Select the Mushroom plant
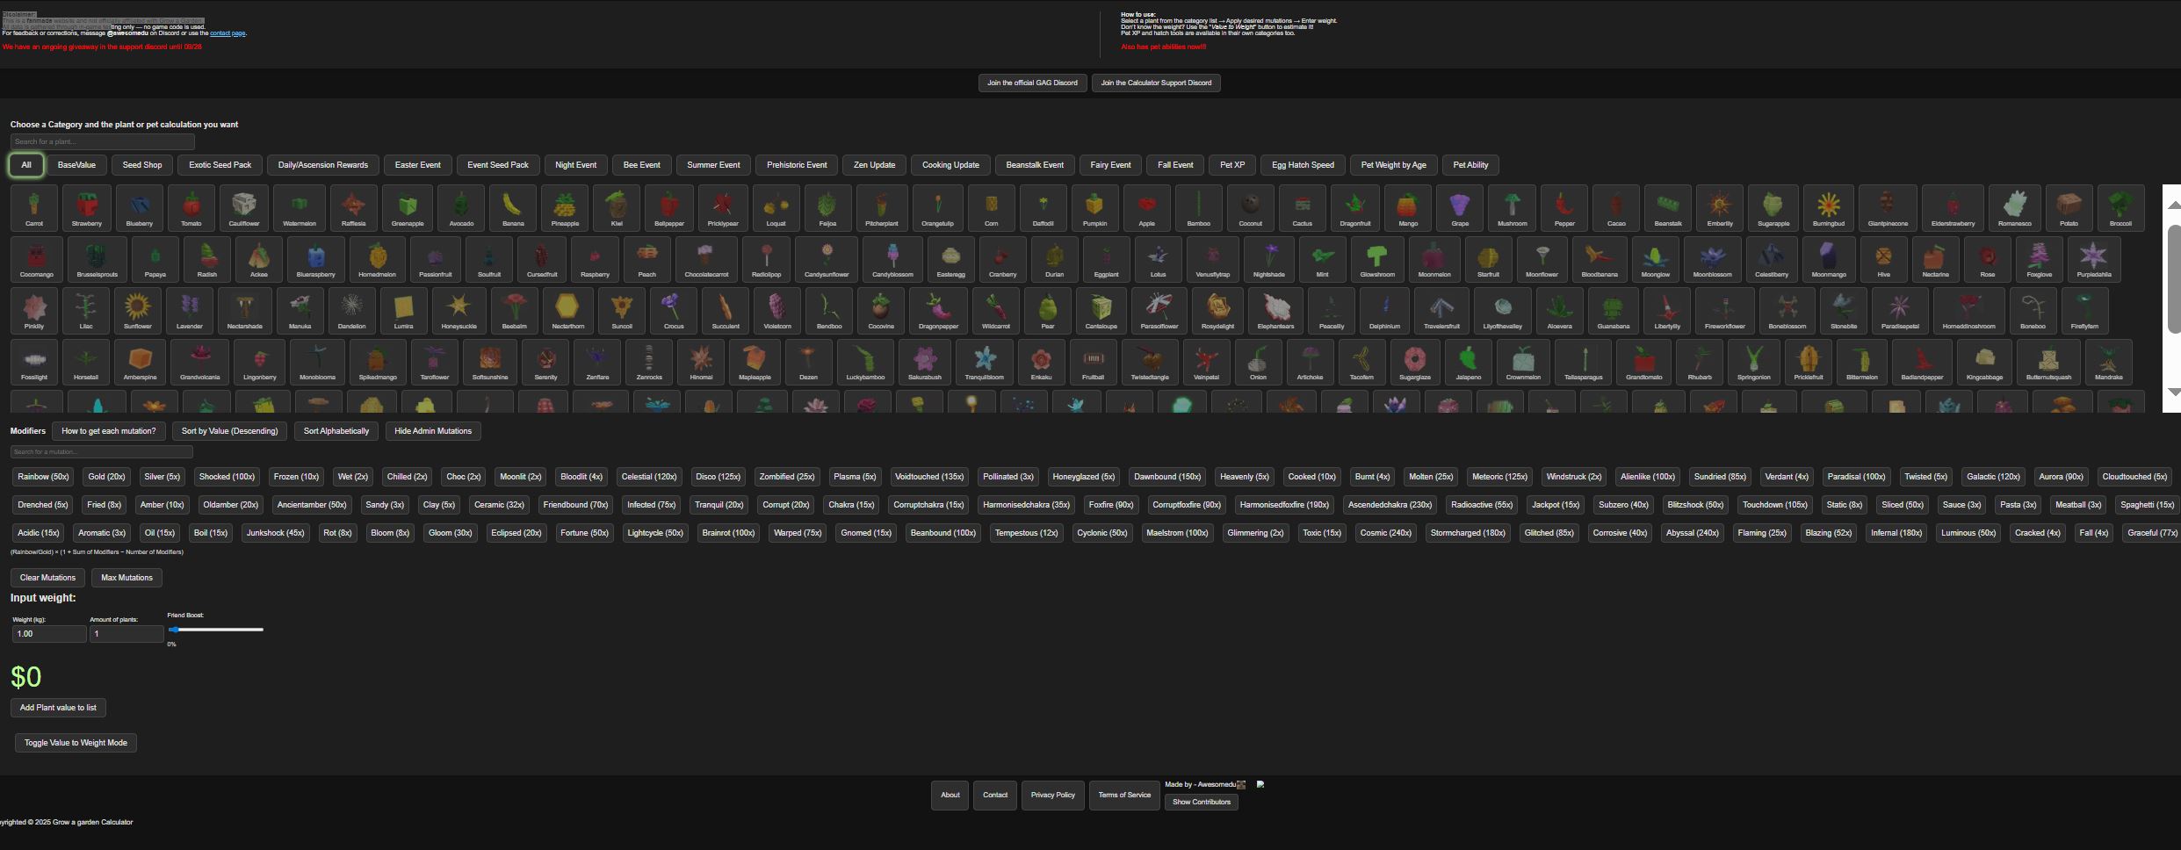Viewport: 2181px width, 850px height. [1513, 208]
